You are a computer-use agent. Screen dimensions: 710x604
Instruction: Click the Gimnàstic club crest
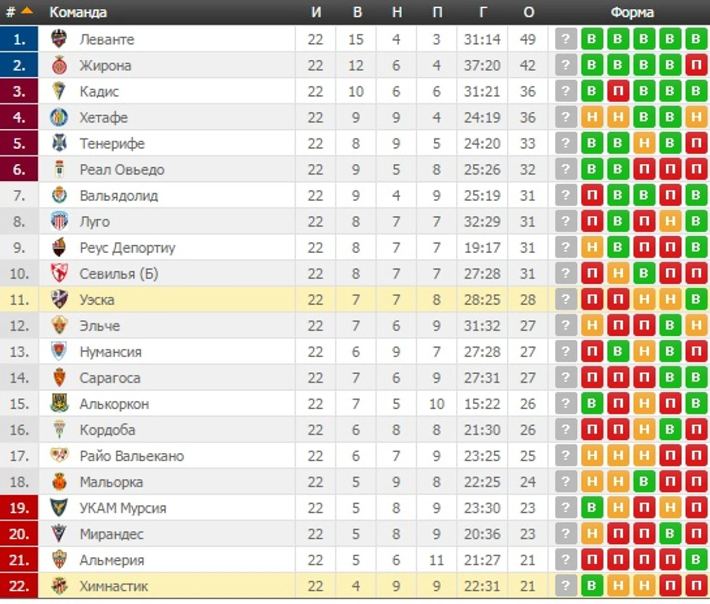tap(59, 586)
